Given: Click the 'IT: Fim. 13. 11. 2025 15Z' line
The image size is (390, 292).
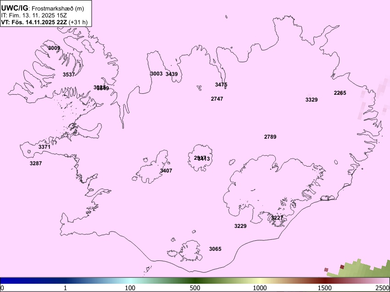Looking at the screenshot, I should coord(34,16).
